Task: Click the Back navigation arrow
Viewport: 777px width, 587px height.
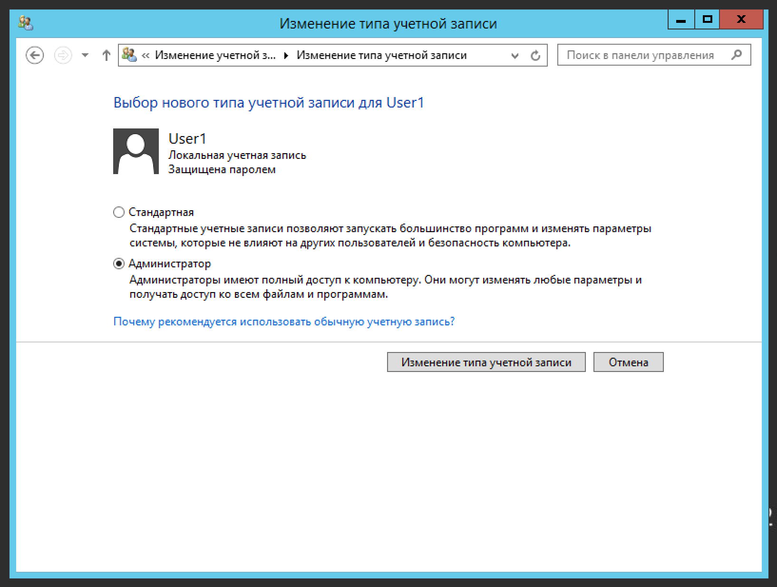Action: point(35,55)
